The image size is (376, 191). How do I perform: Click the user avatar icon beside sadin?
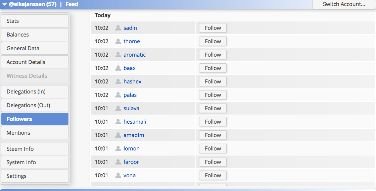click(x=118, y=28)
